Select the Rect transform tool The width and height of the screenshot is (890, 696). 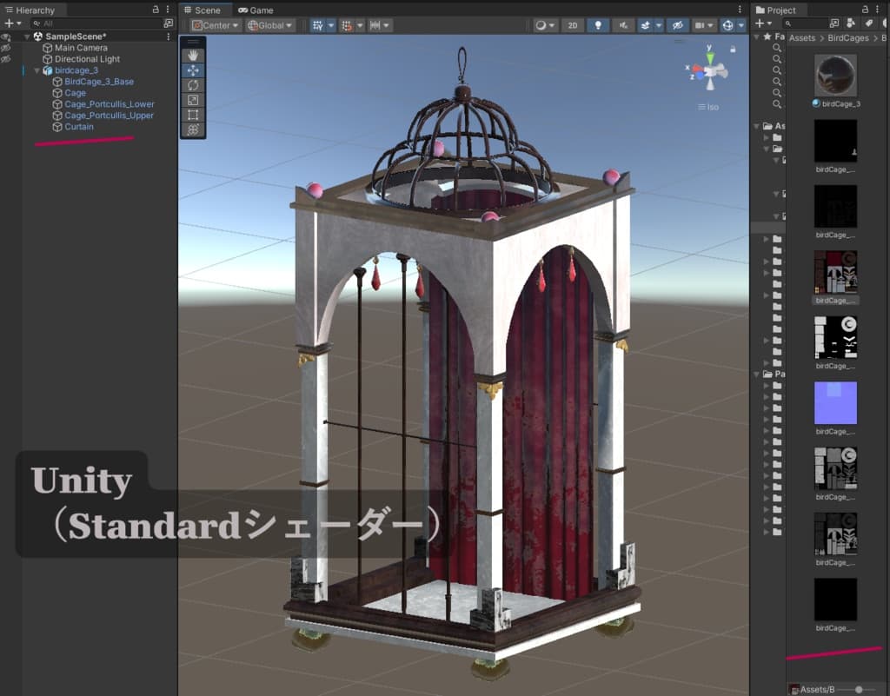(193, 115)
